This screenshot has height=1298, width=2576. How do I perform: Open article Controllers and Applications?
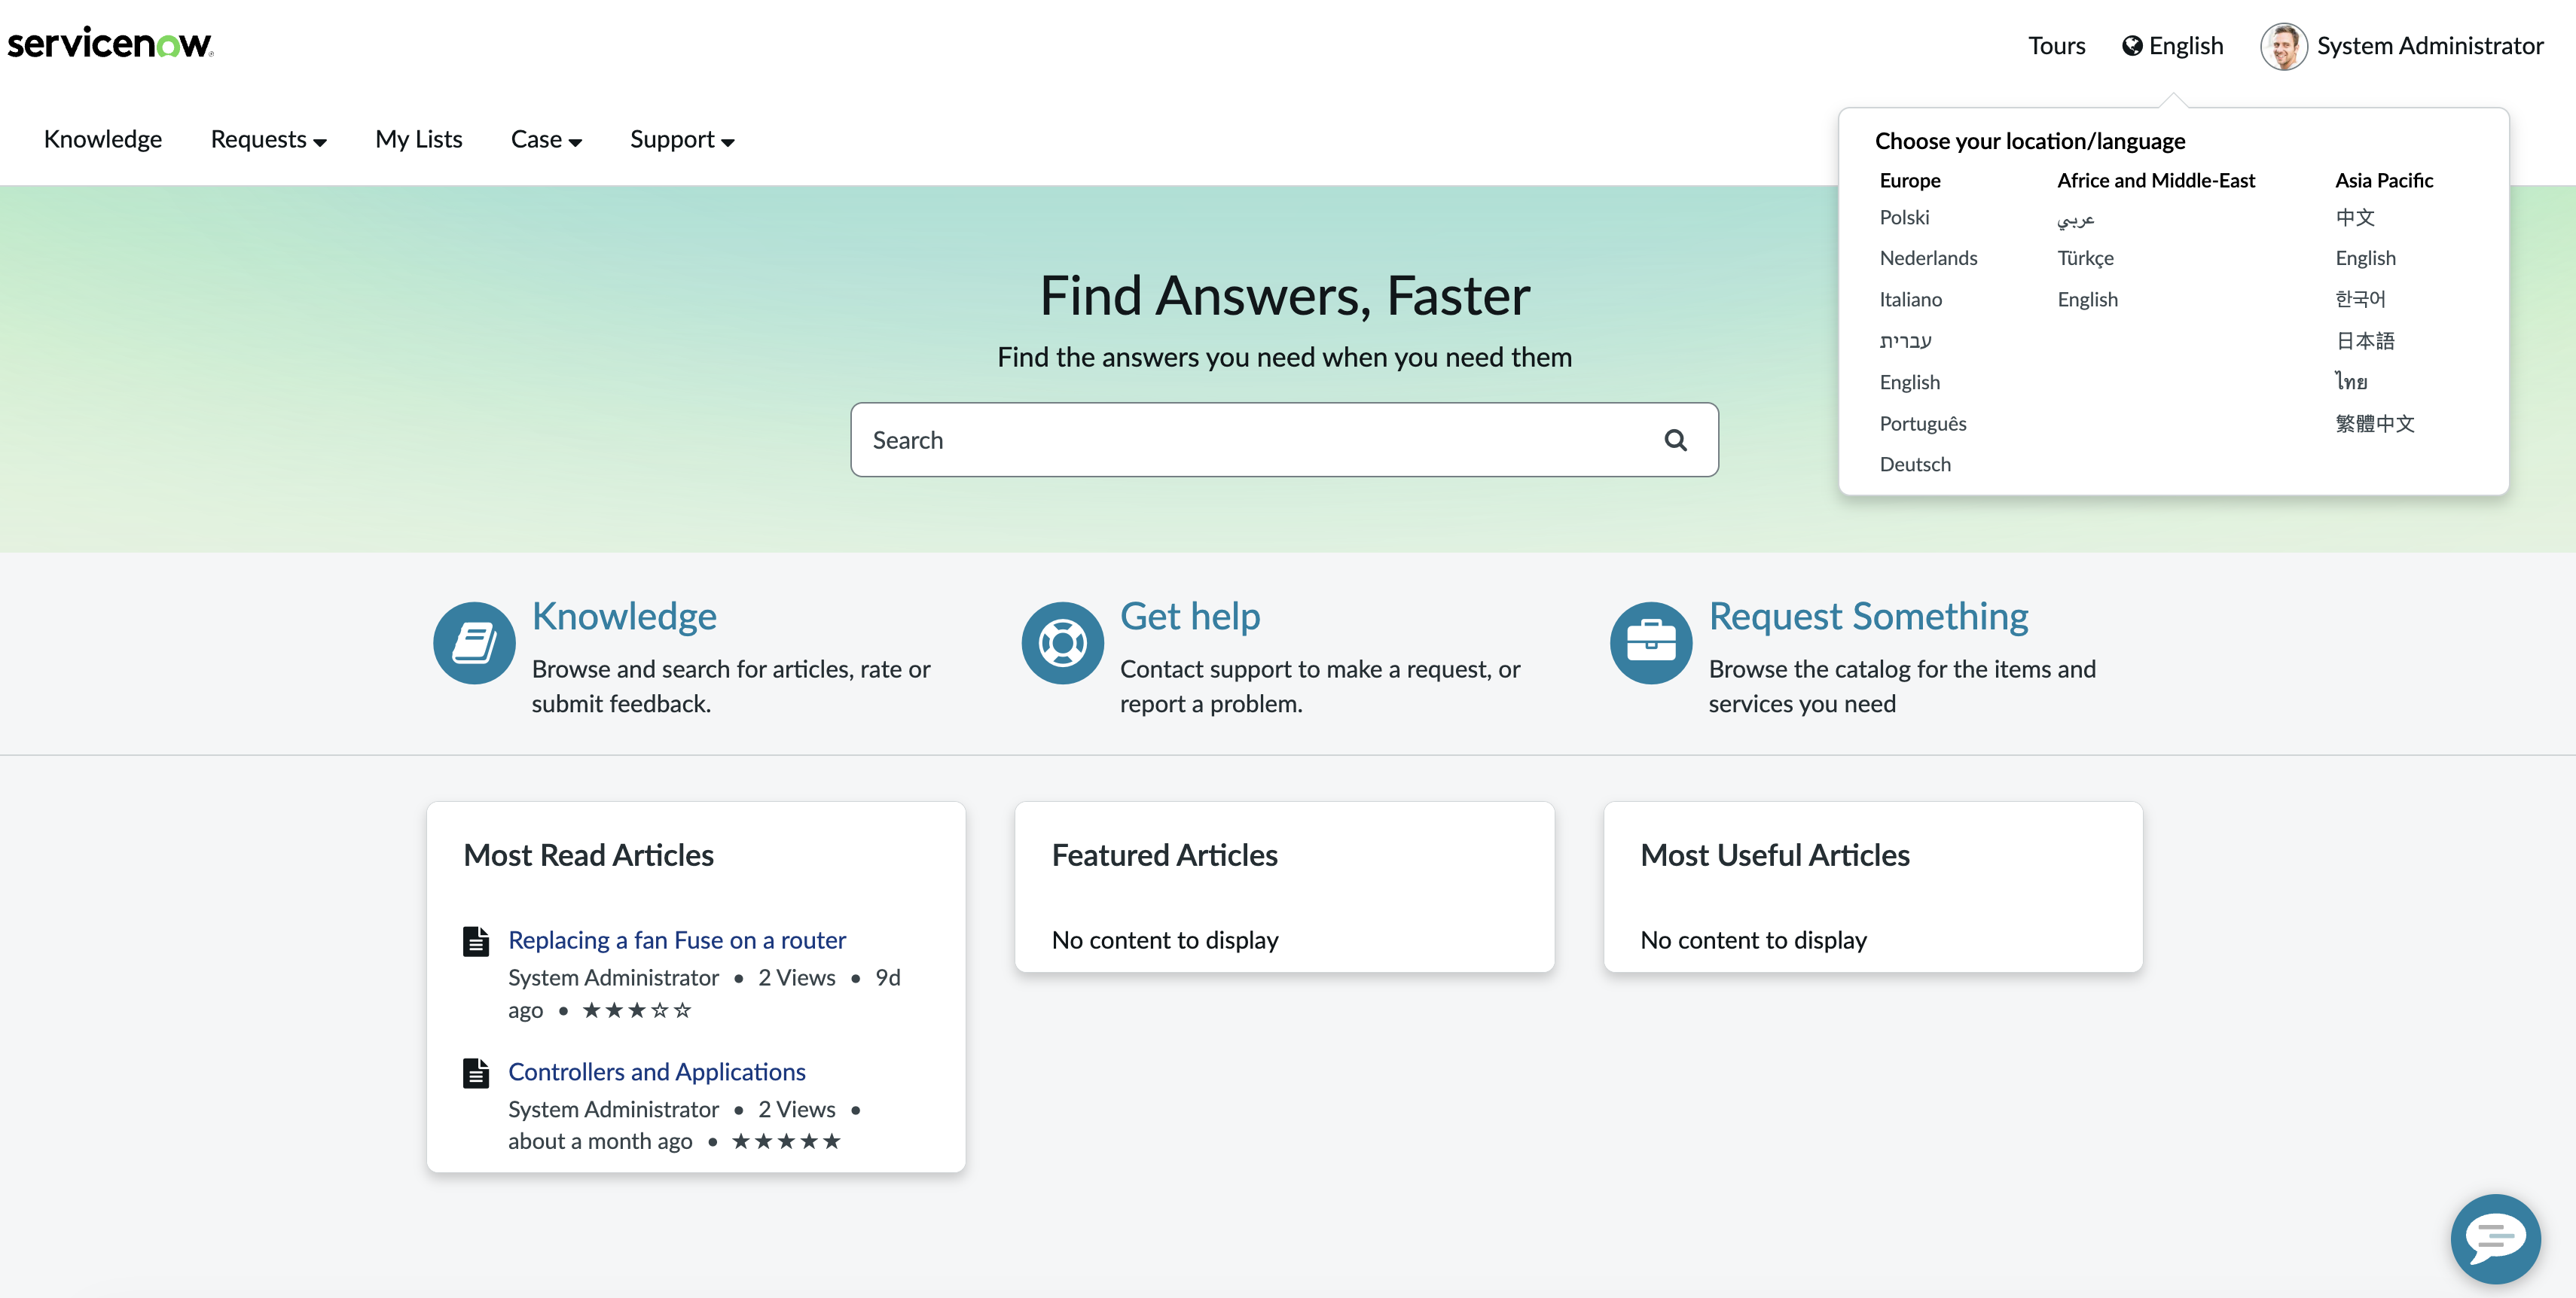click(657, 1072)
